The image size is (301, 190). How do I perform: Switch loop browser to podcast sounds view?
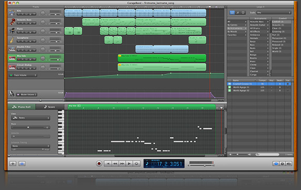point(243,13)
